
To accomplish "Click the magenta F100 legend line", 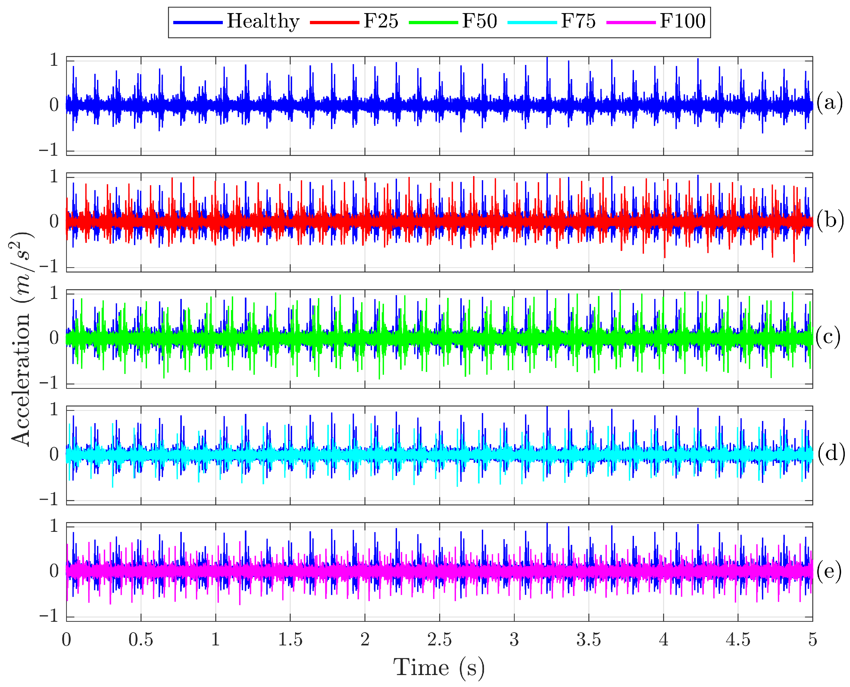I will click(x=631, y=23).
